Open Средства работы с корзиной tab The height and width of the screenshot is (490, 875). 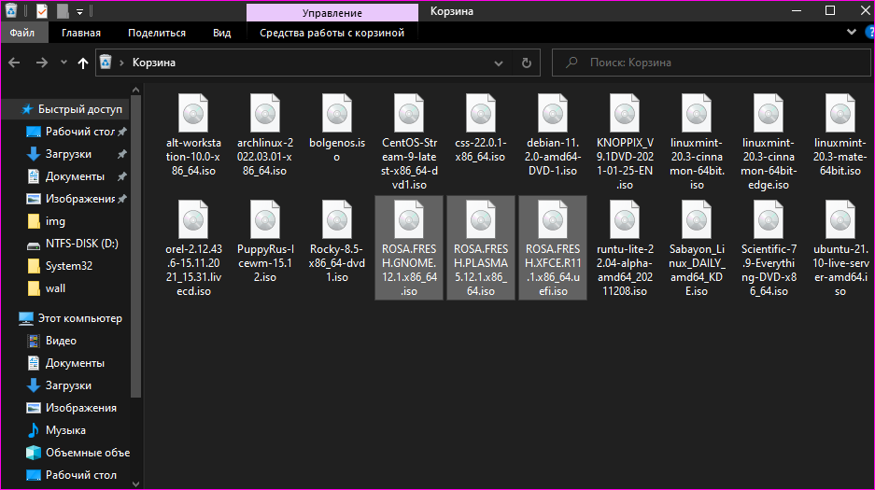click(332, 33)
